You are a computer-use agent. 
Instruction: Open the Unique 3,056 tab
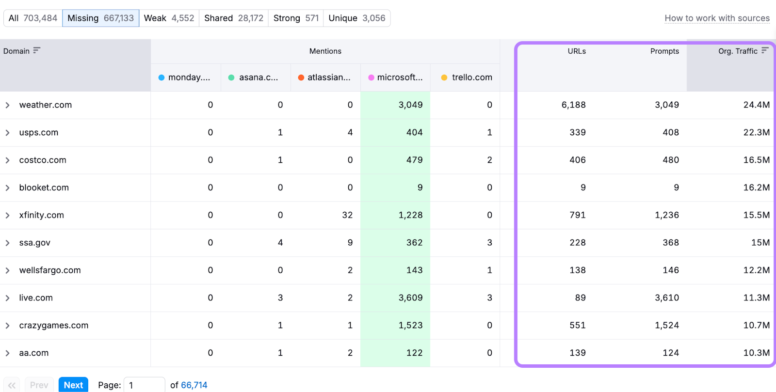(x=357, y=18)
